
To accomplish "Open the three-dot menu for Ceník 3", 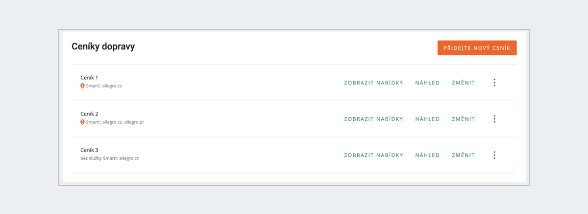I will [x=494, y=155].
